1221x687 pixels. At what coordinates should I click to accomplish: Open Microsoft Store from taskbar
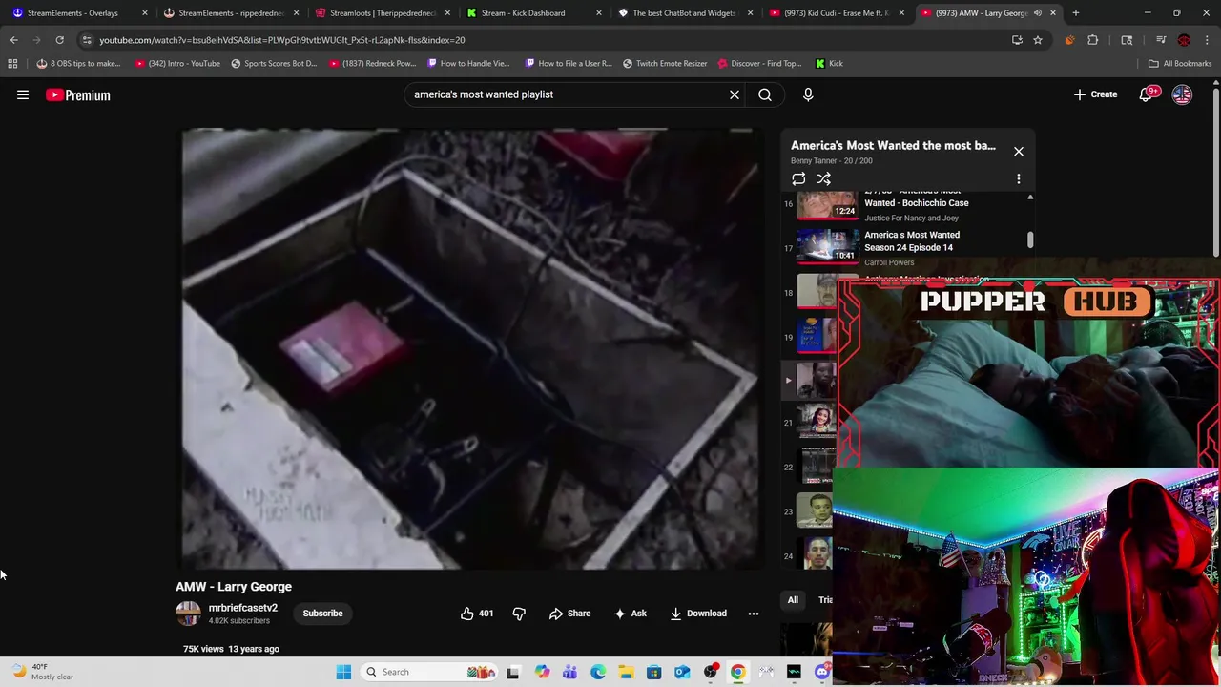pos(653,672)
